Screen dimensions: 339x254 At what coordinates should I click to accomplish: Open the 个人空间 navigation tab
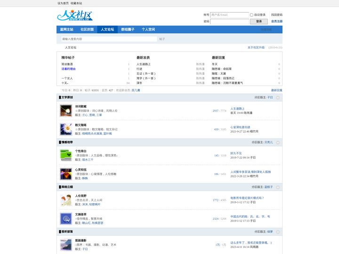(148, 29)
